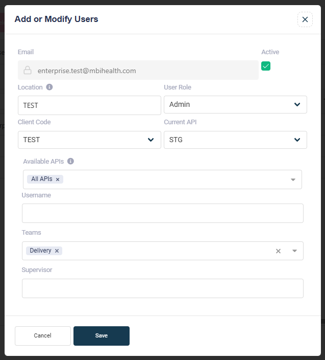Click the lock icon in the Email field
Viewport: 325px width, 360px height.
(28, 71)
